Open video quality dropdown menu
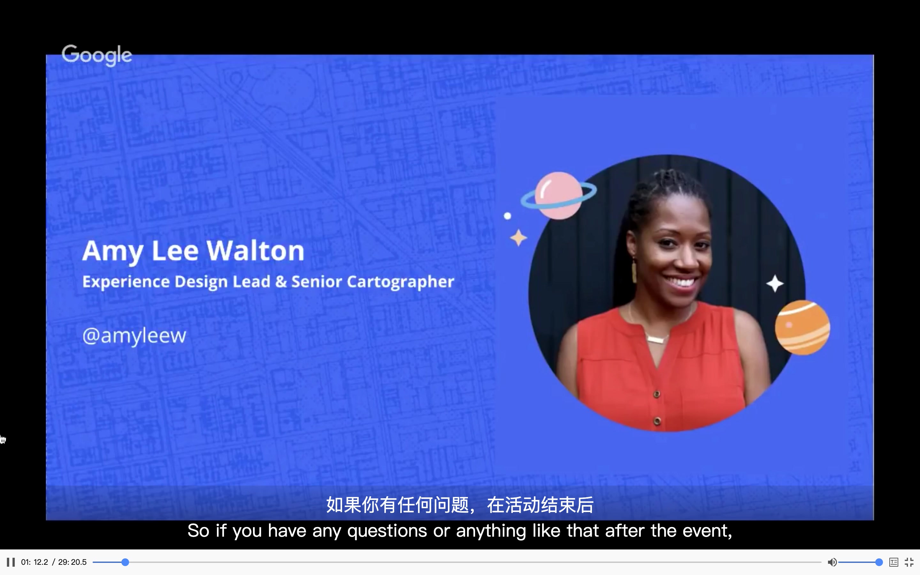Screen dimensions: 920x575 coord(893,562)
